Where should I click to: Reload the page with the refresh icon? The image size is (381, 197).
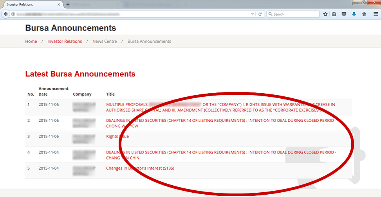point(260,14)
